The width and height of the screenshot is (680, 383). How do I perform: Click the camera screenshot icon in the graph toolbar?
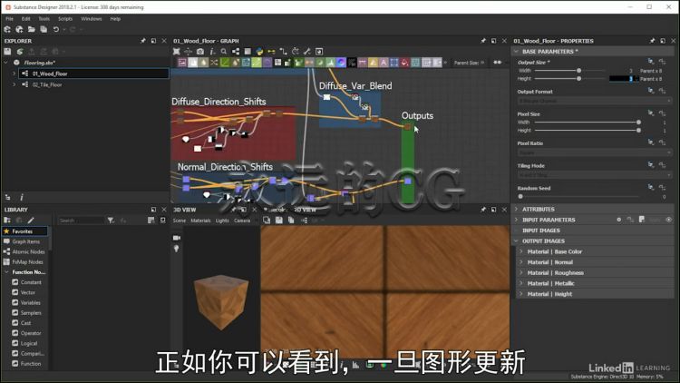click(200, 51)
